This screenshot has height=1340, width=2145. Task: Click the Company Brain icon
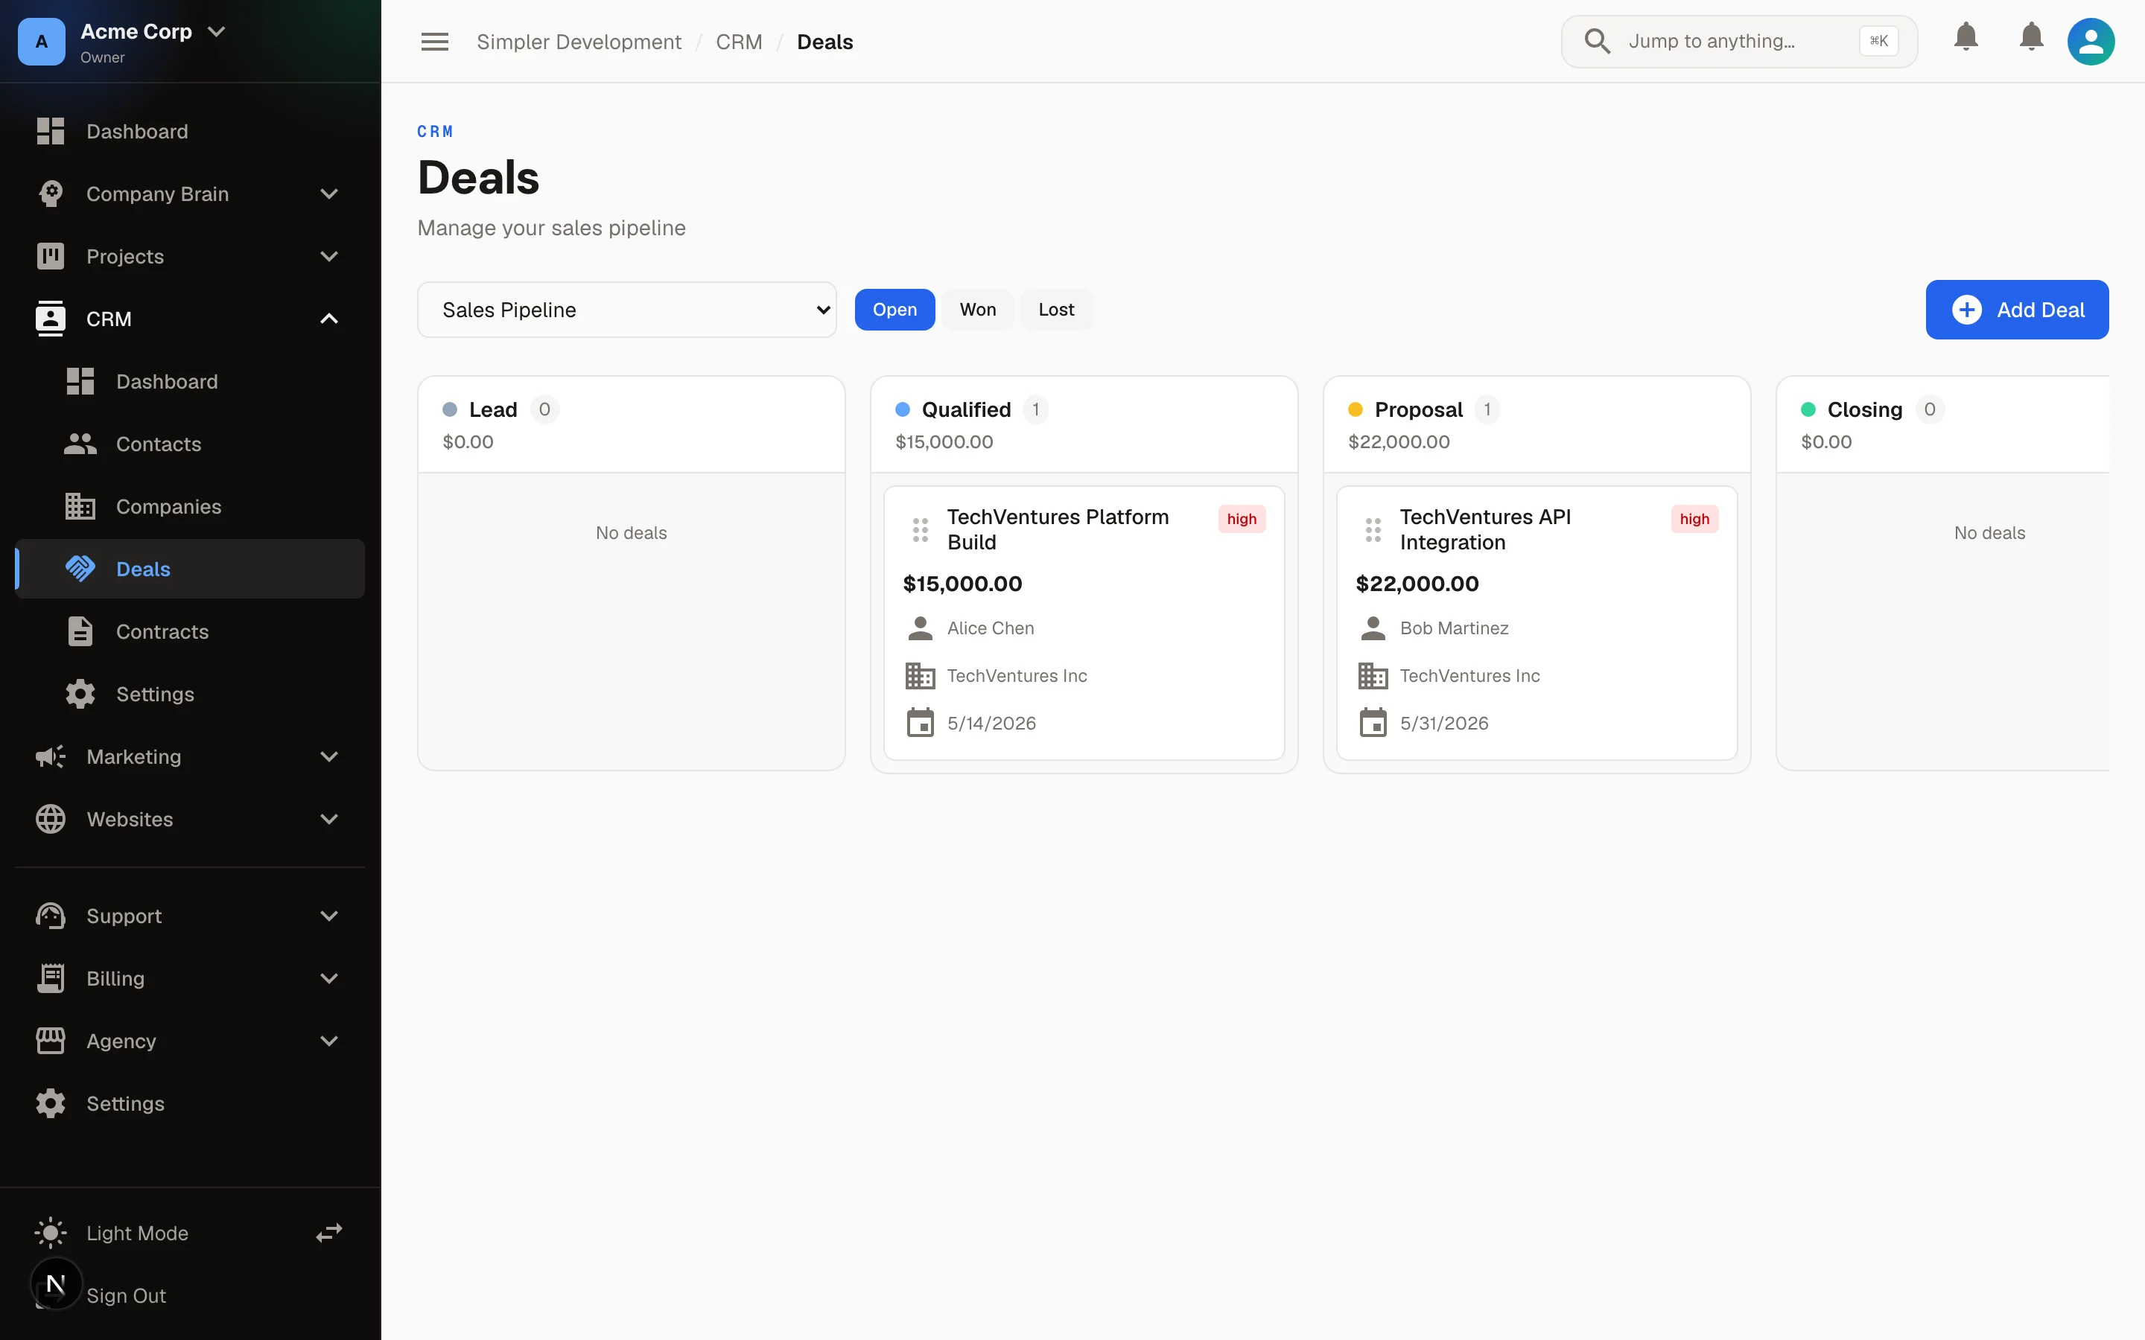pos(51,194)
